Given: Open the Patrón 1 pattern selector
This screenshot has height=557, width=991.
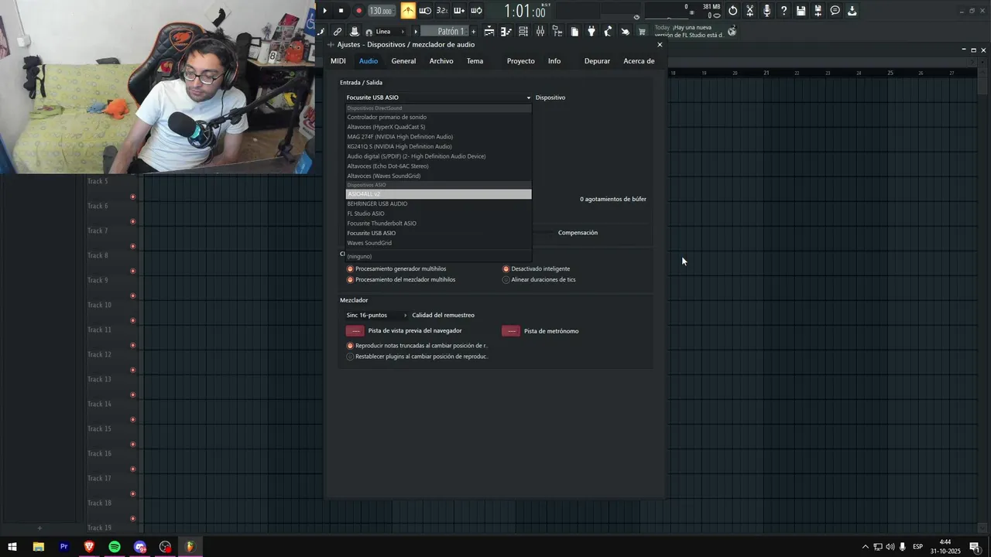Looking at the screenshot, I should pyautogui.click(x=444, y=32).
